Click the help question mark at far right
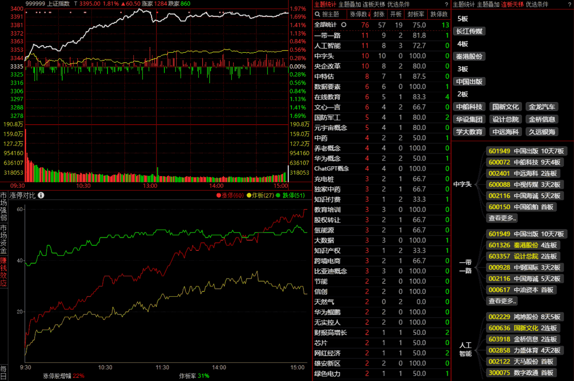The image size is (574, 381). tap(570, 4)
